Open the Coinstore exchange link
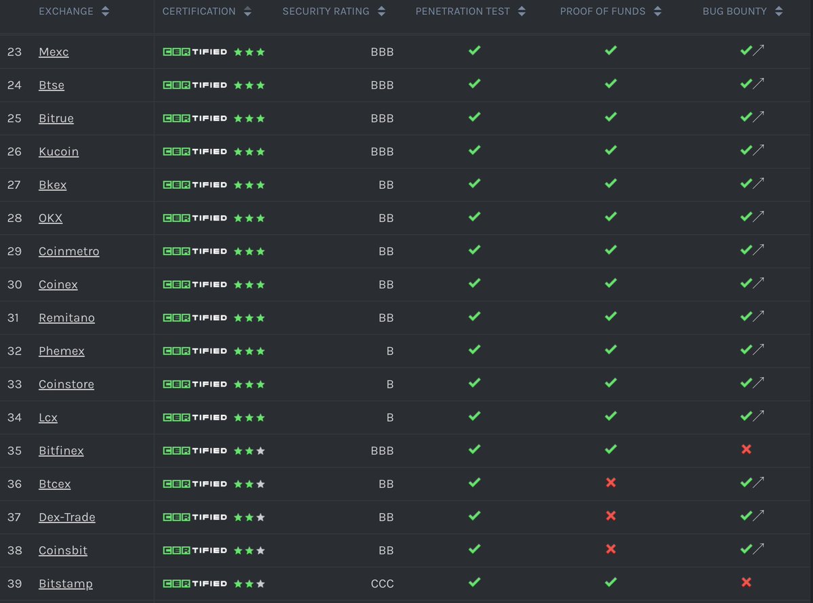This screenshot has height=603, width=813. (x=66, y=384)
